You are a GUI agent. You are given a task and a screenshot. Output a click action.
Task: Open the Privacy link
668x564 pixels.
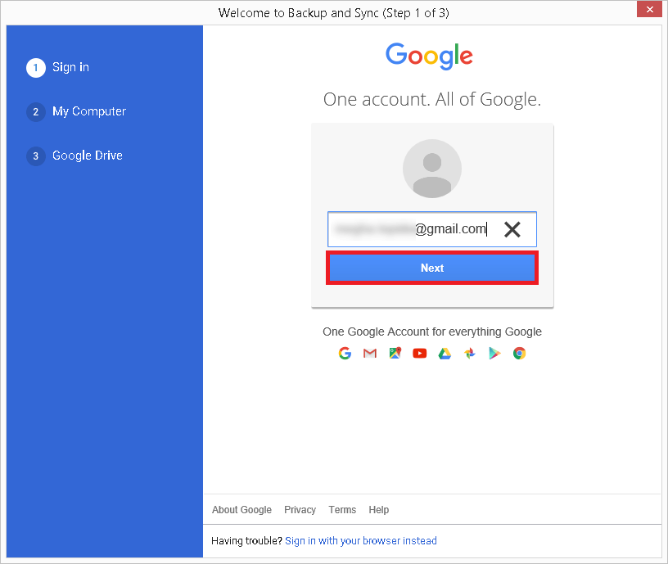coord(300,509)
